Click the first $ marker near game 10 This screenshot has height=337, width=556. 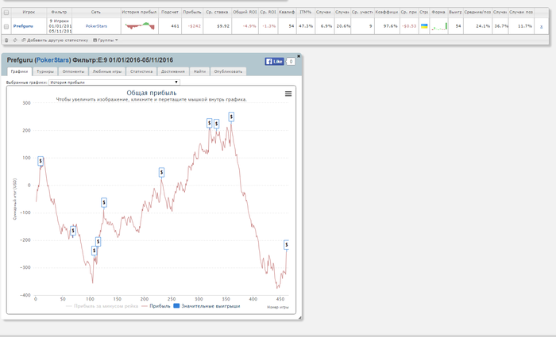(x=41, y=161)
